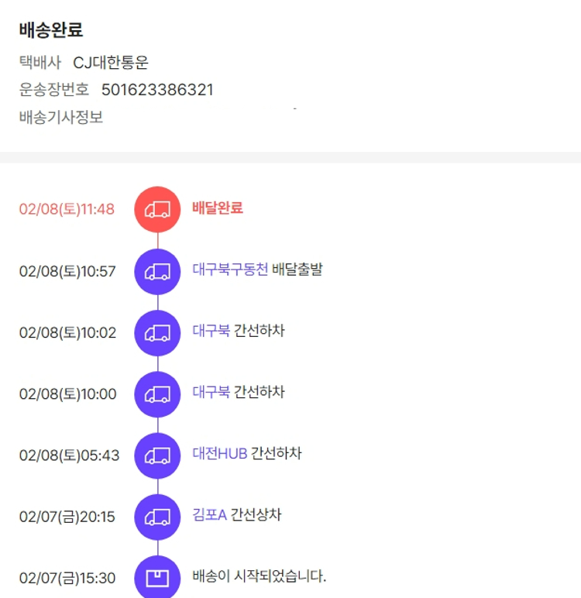Click the tracking number 501623386321
The image size is (581, 598).
[157, 90]
